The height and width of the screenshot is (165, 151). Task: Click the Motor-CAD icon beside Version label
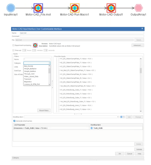click(35, 45)
